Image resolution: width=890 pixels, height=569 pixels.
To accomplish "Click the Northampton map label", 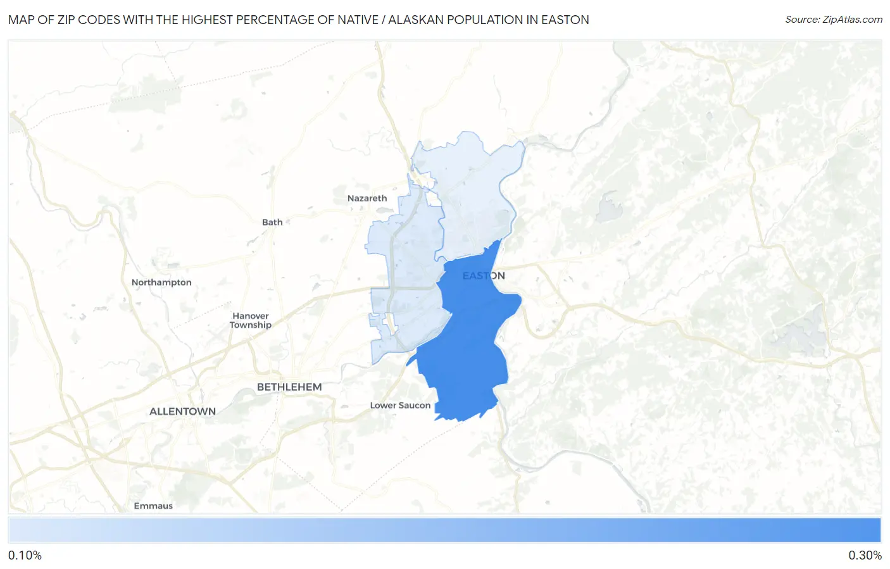I will (x=161, y=282).
